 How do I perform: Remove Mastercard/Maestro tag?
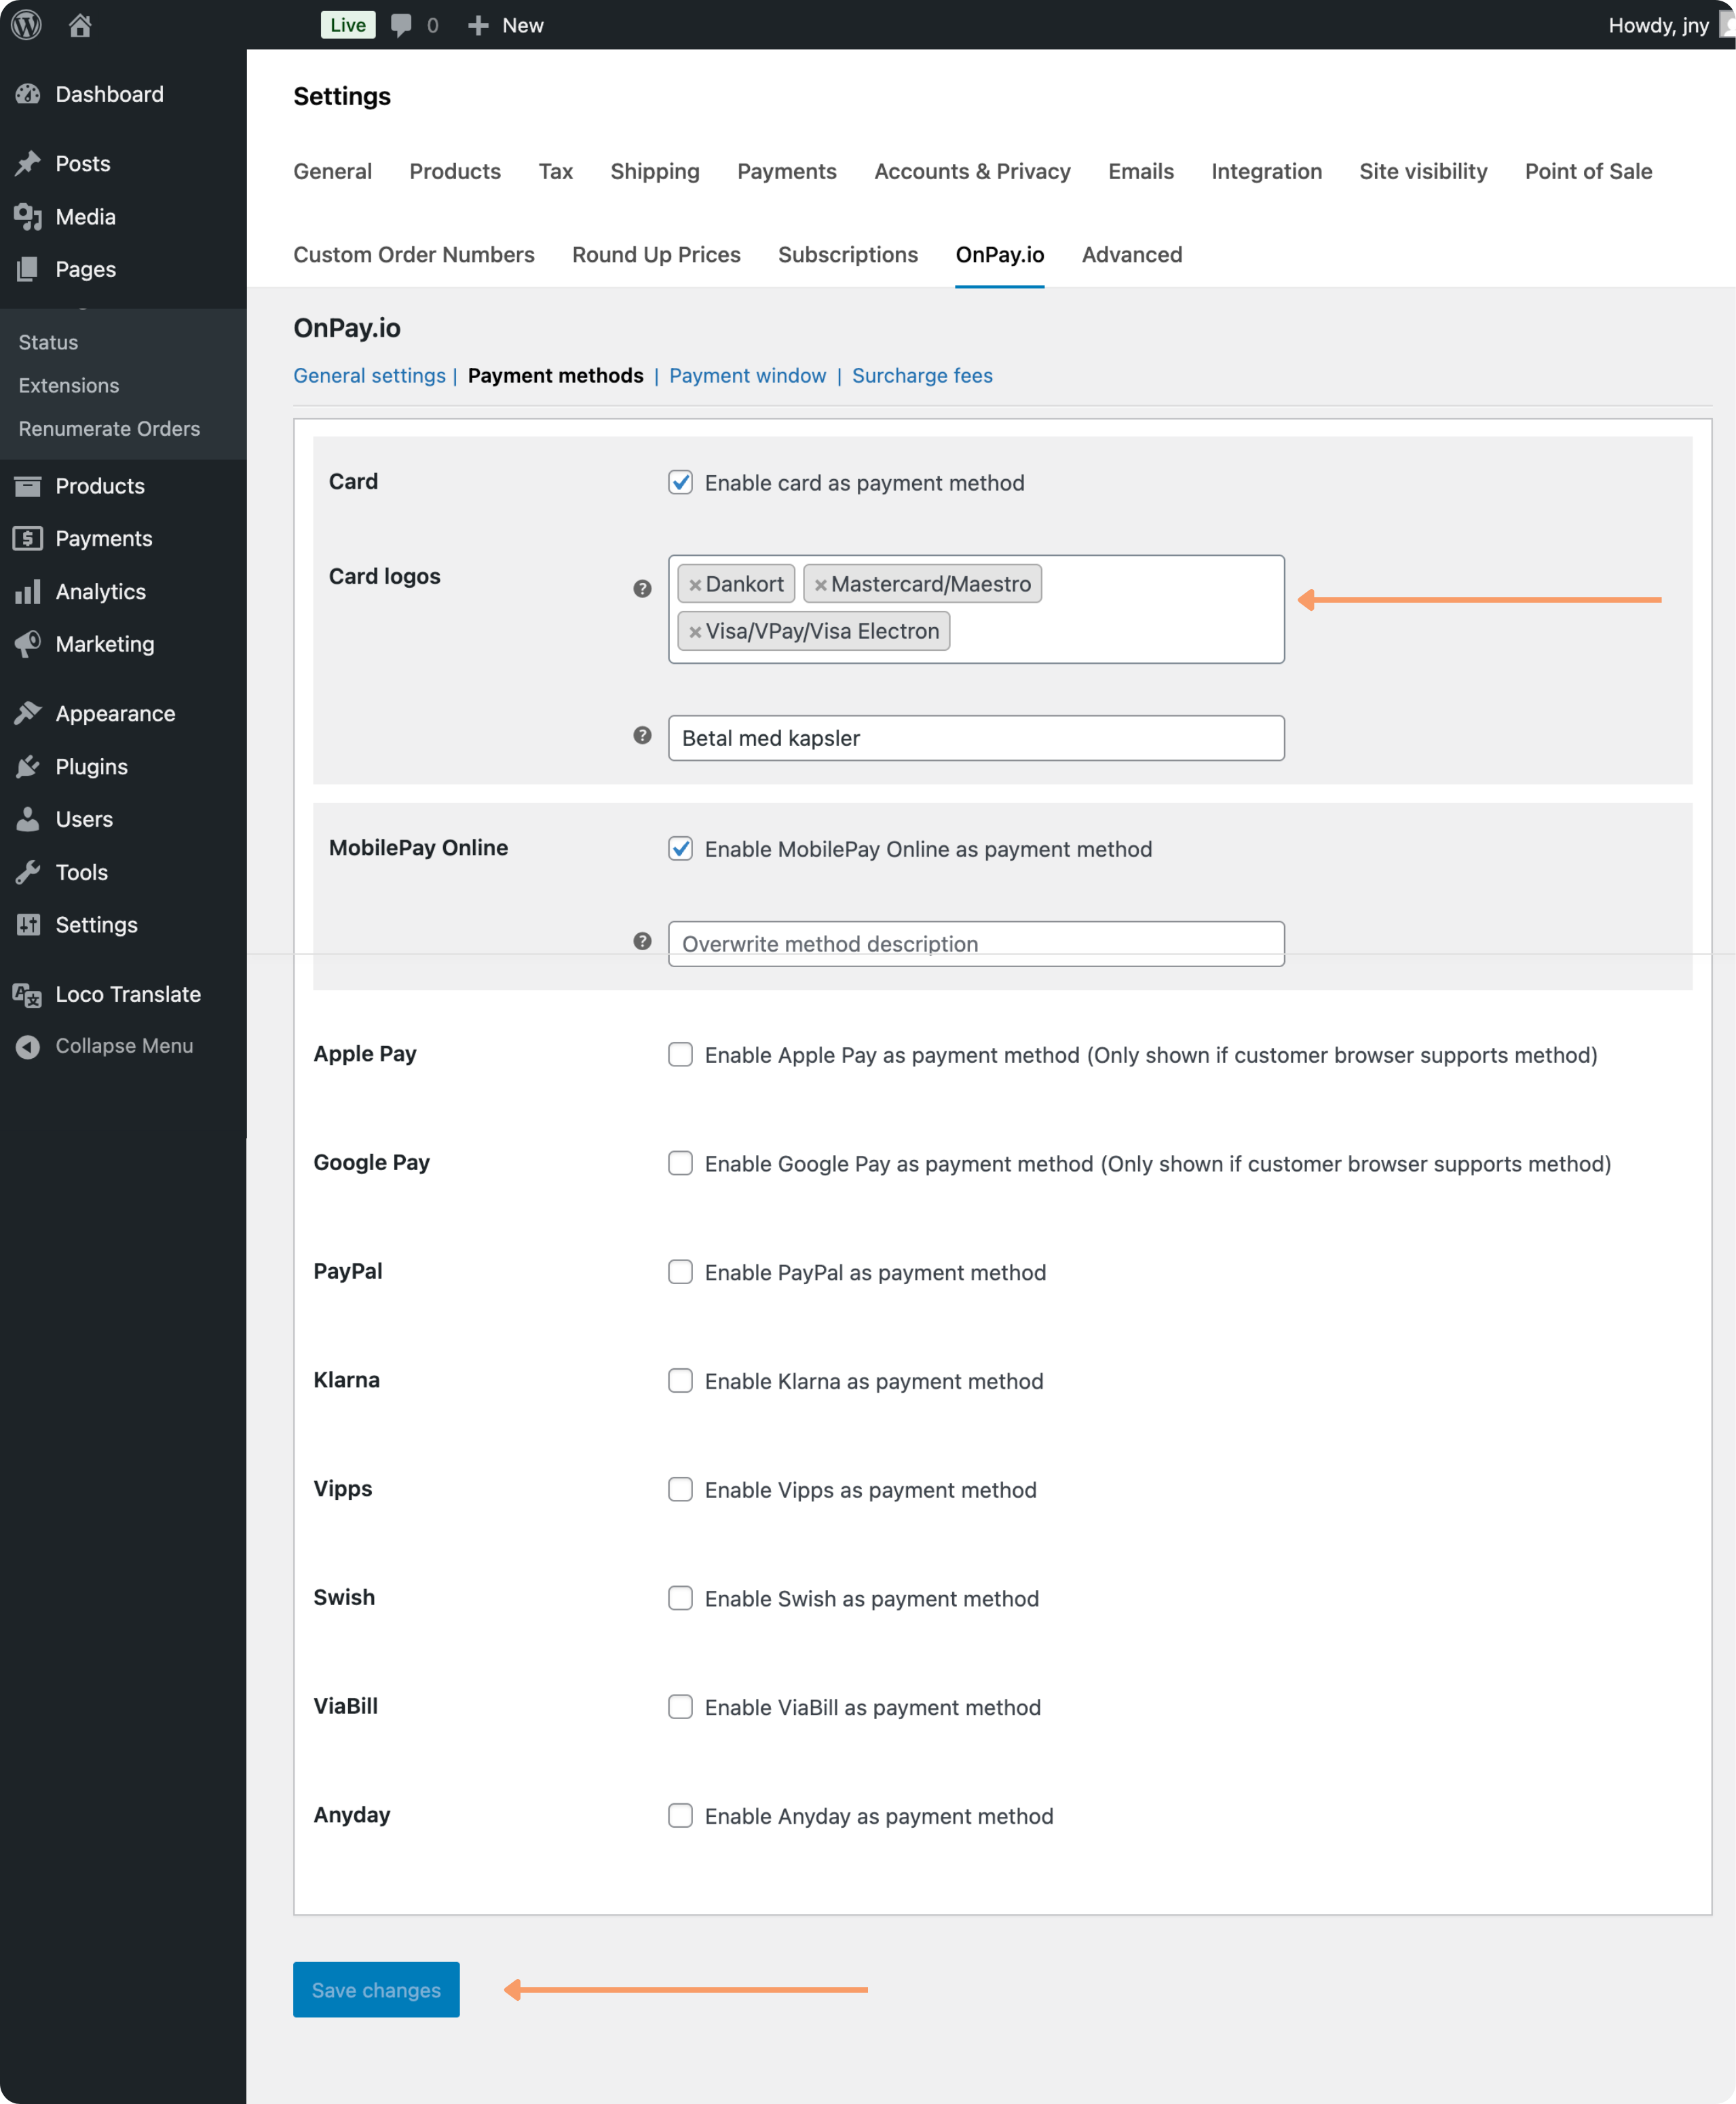(820, 585)
